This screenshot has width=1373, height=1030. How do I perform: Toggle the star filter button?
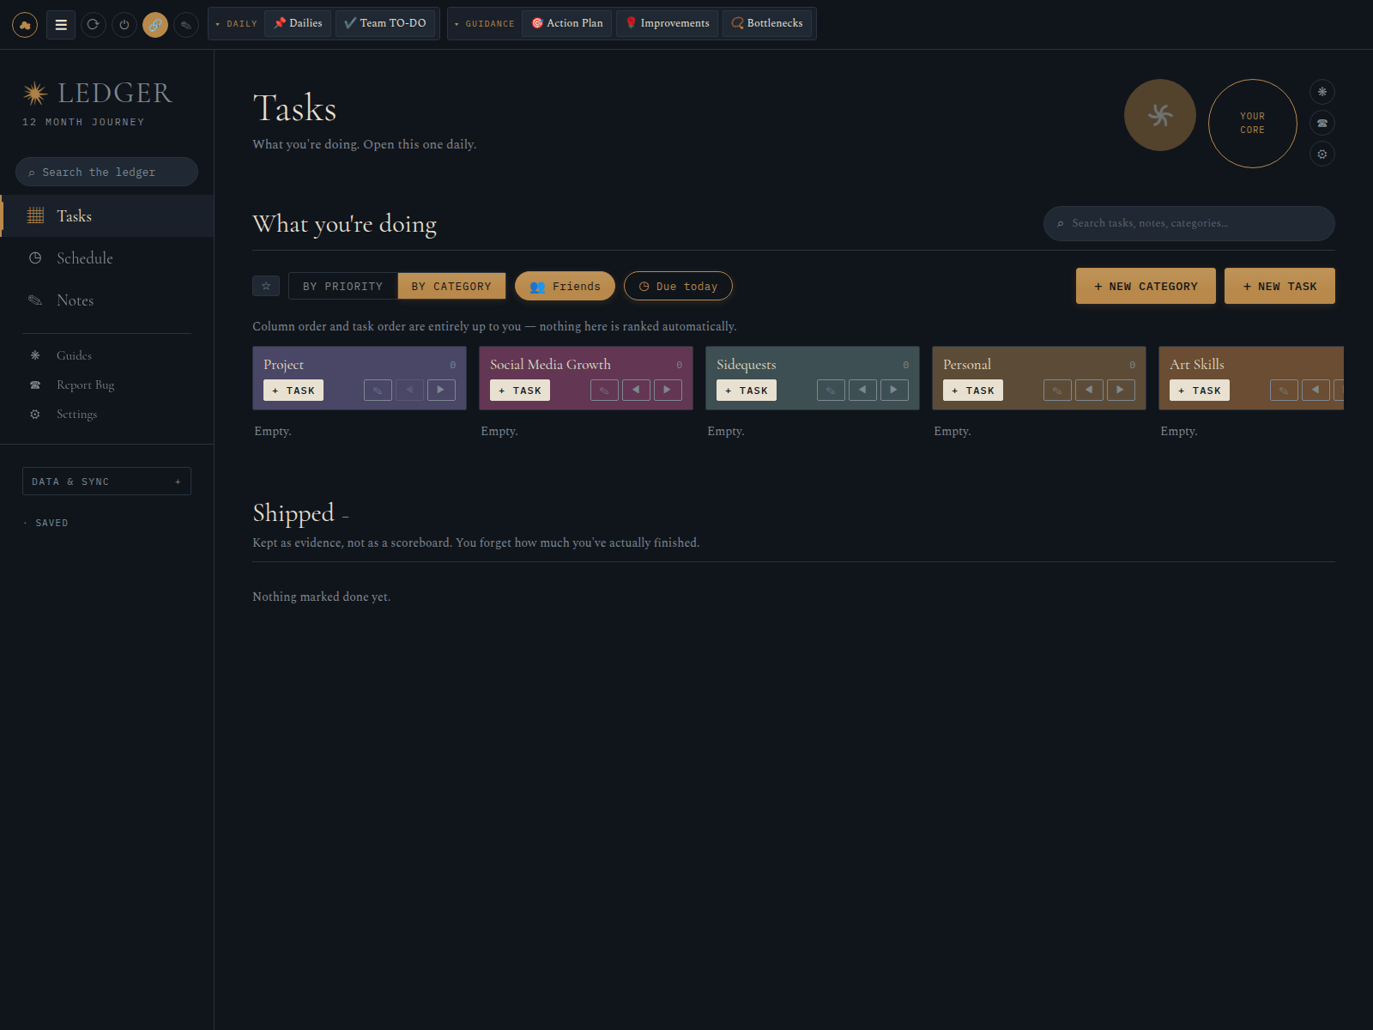click(x=266, y=286)
